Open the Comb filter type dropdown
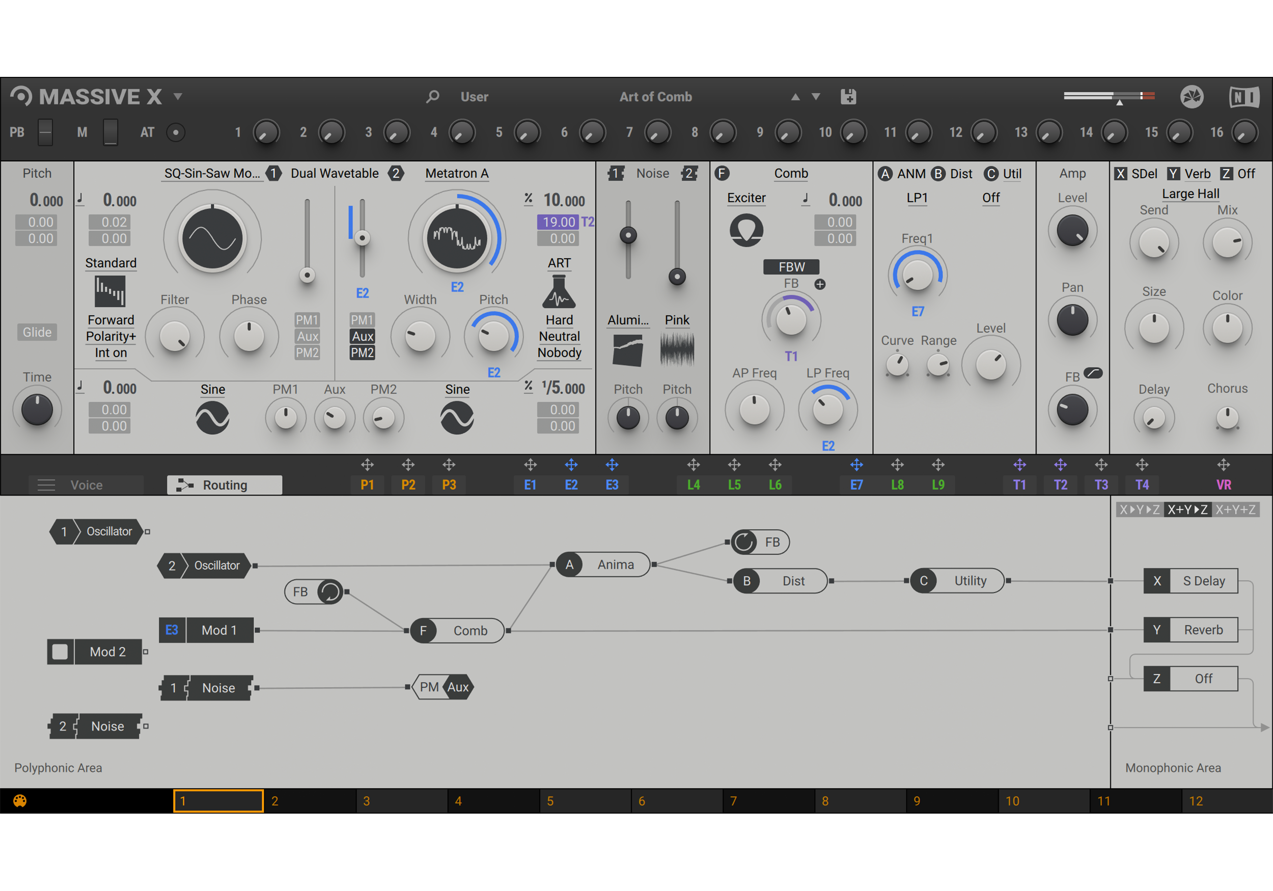The height and width of the screenshot is (891, 1273). pyautogui.click(x=791, y=174)
